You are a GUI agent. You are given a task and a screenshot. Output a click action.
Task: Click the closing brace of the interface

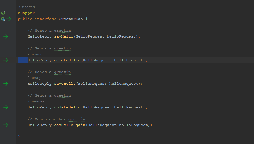[19, 137]
